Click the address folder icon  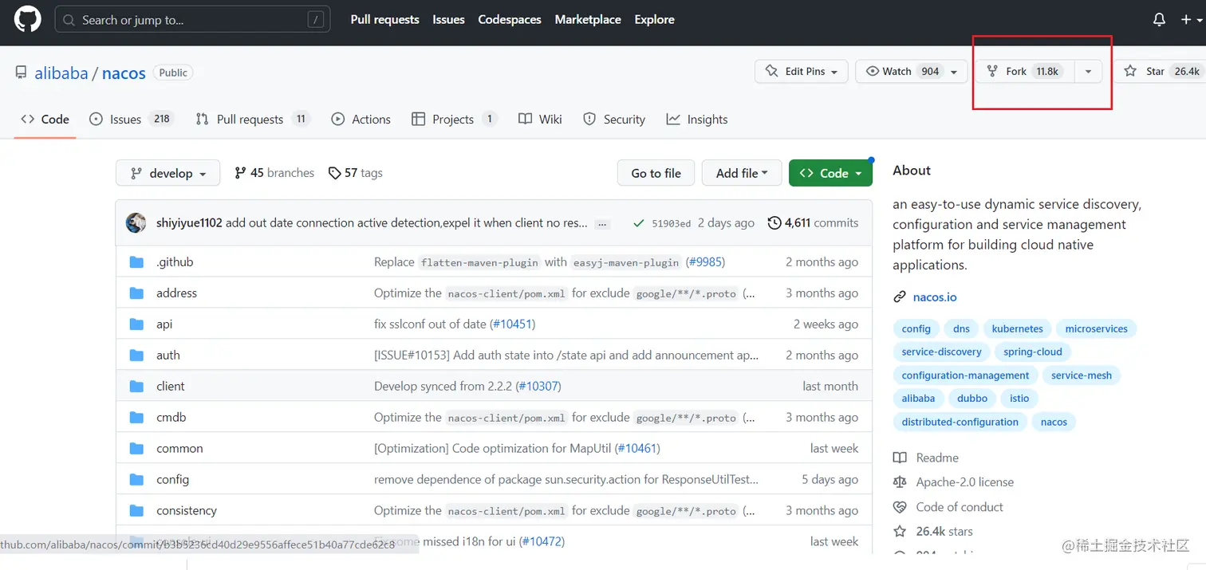[136, 293]
